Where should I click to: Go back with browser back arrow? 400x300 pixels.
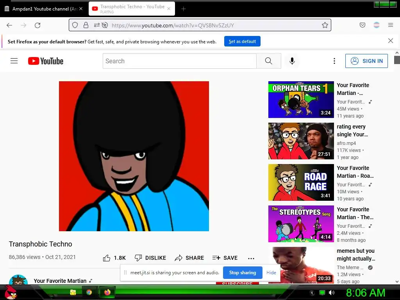pos(9,25)
